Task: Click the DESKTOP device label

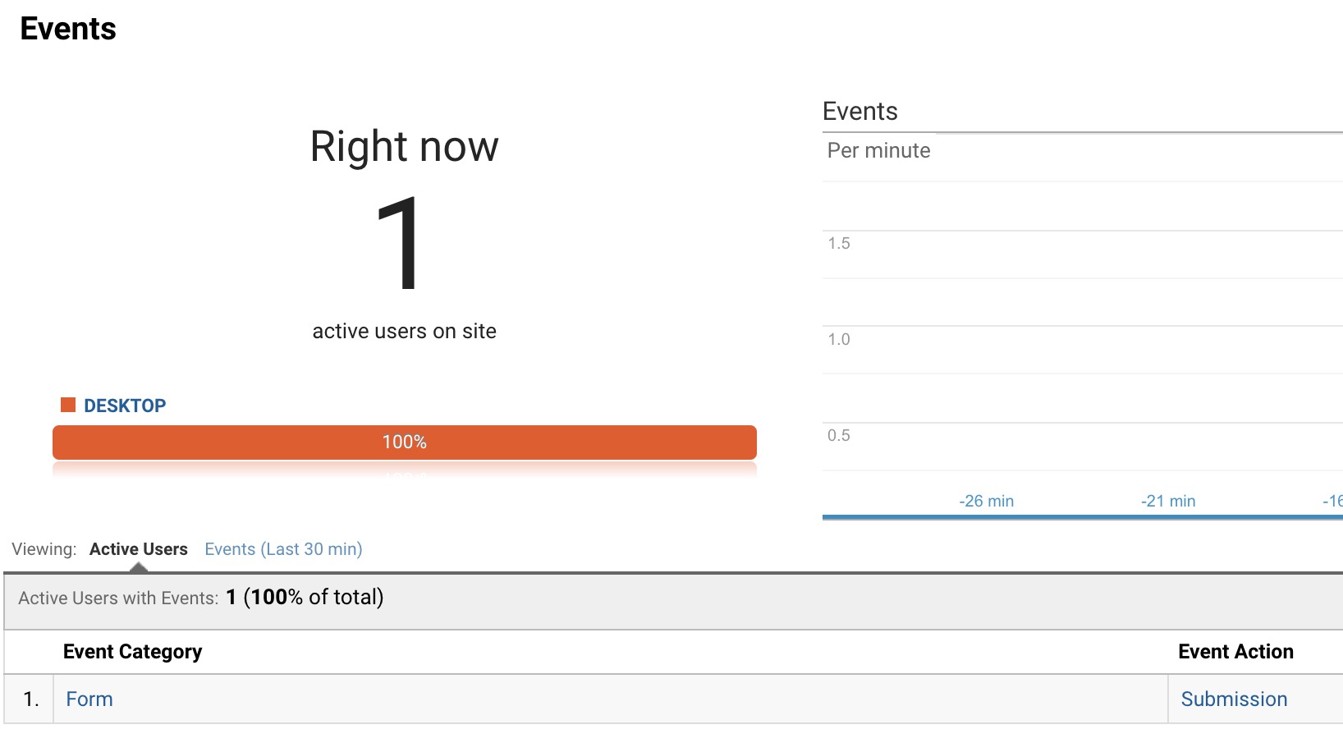Action: [125, 406]
